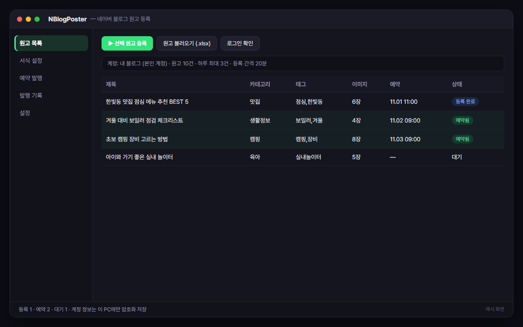
Task: Close the NBlogPoster window with red button
Action: tap(20, 19)
